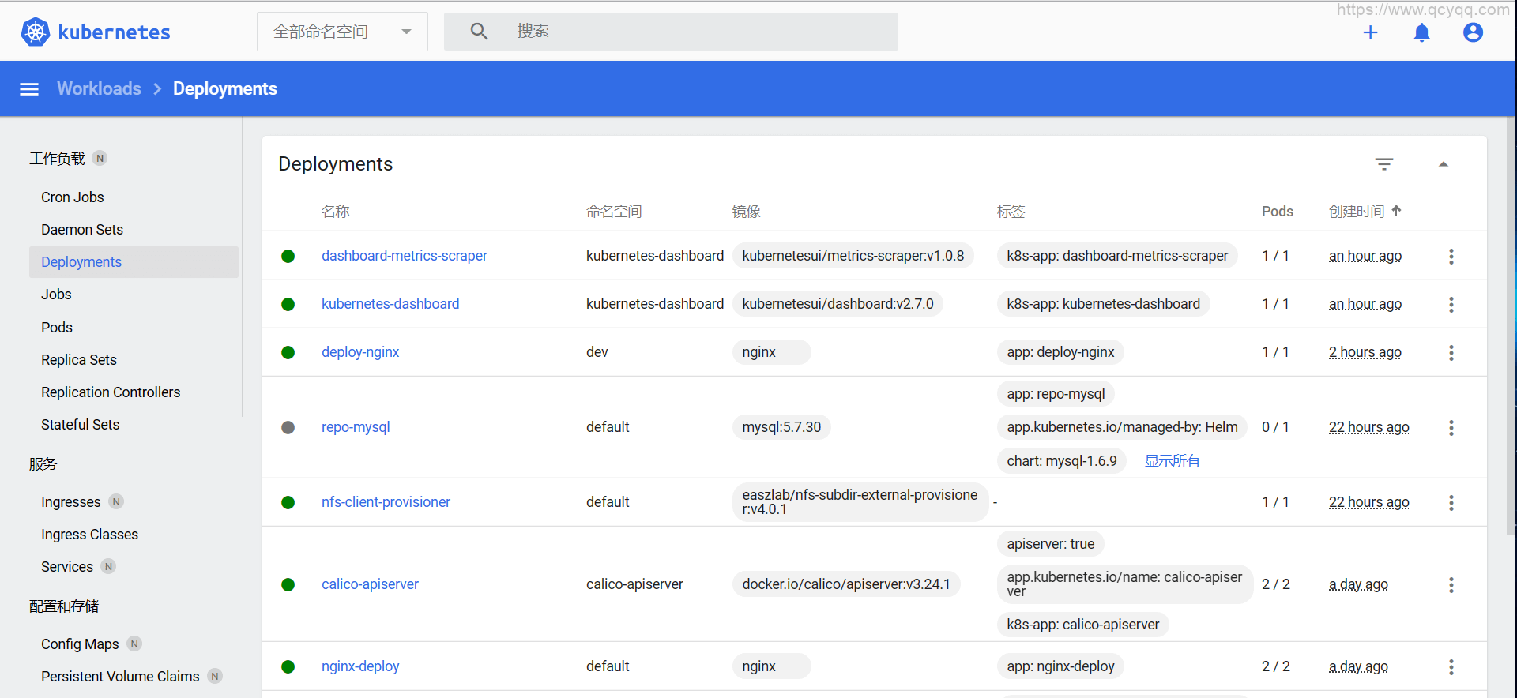
Task: Open actions menu for calico-apiserver row
Action: tap(1451, 585)
